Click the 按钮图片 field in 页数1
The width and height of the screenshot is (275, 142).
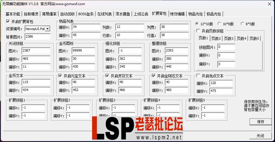coord(226,47)
